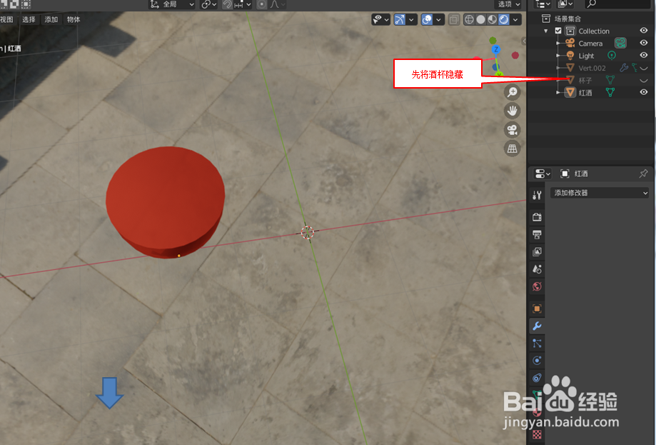Toggle show gizmo button
This screenshot has width=656, height=445.
pos(400,19)
